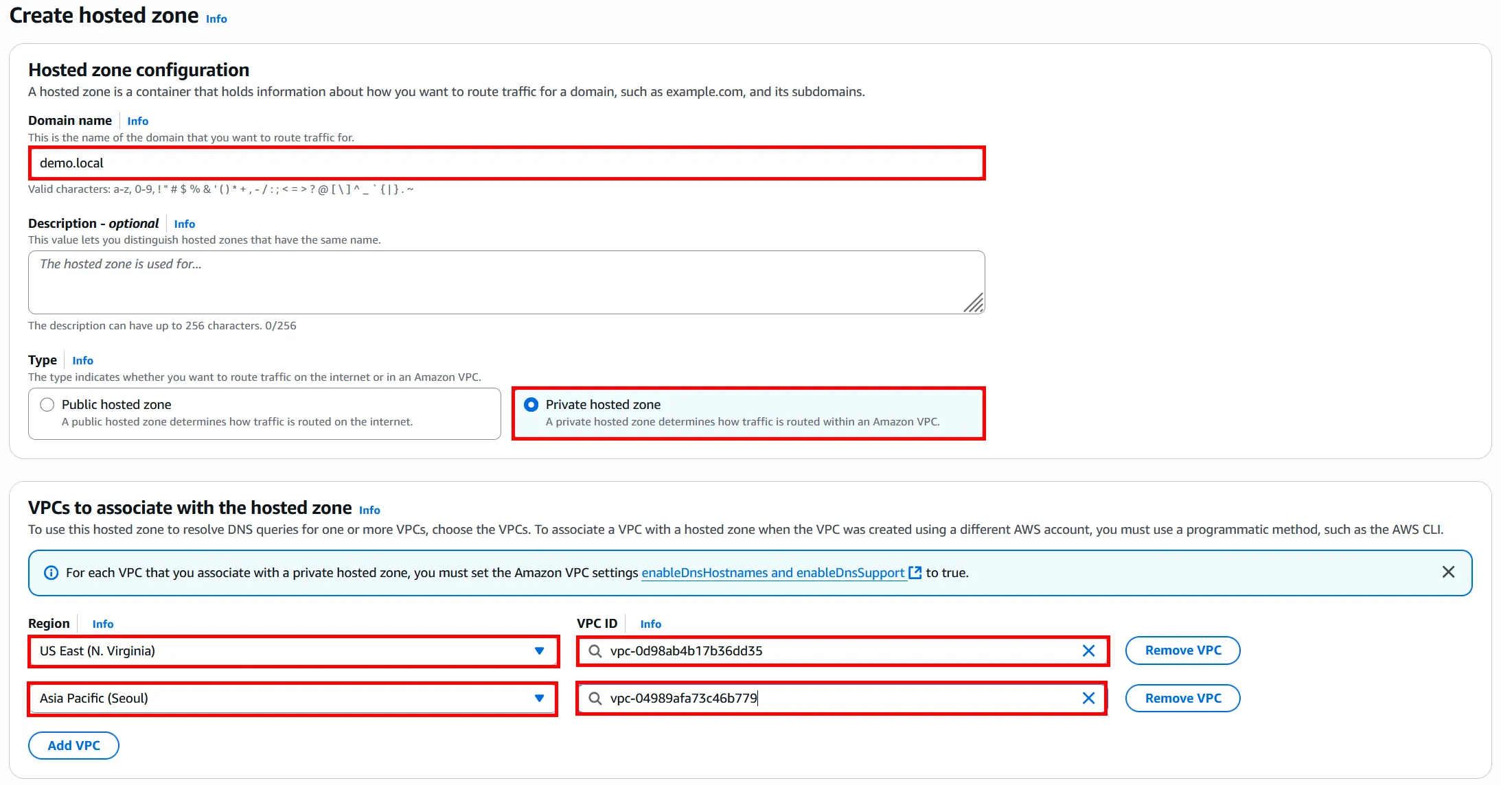The image size is (1501, 785).
Task: Clear the first VPC ID with X icon
Action: pyautogui.click(x=1088, y=651)
